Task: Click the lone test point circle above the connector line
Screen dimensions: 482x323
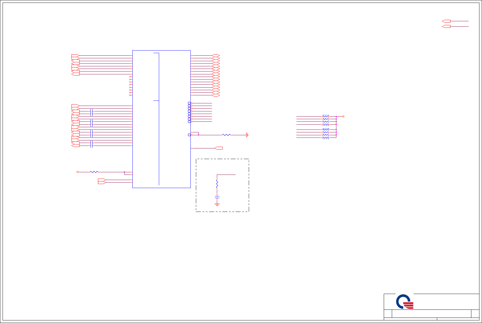Action: pyautogui.click(x=189, y=135)
